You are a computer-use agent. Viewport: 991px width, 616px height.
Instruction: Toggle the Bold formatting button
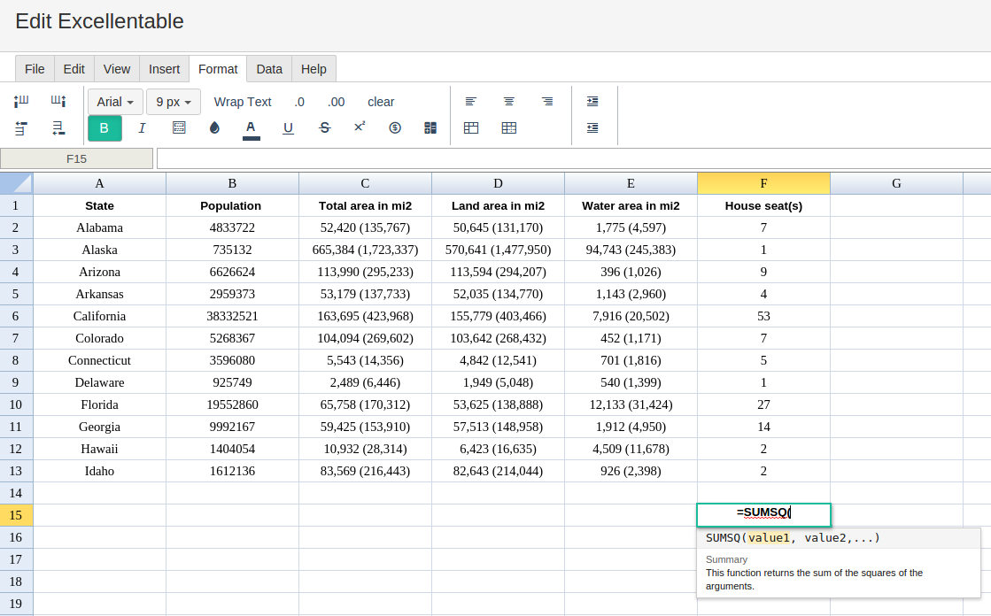105,128
